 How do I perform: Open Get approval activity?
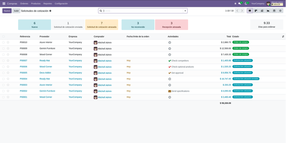pyautogui.click(x=170, y=73)
